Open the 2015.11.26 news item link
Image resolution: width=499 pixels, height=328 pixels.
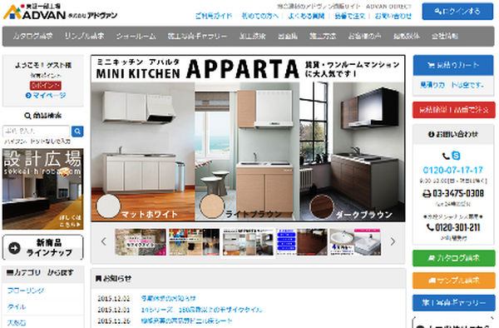click(x=186, y=321)
